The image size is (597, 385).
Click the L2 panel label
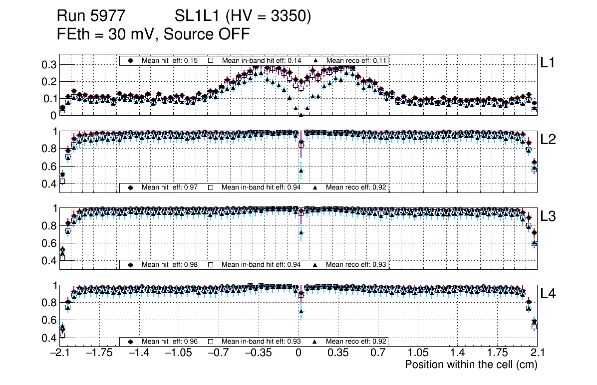pyautogui.click(x=548, y=140)
